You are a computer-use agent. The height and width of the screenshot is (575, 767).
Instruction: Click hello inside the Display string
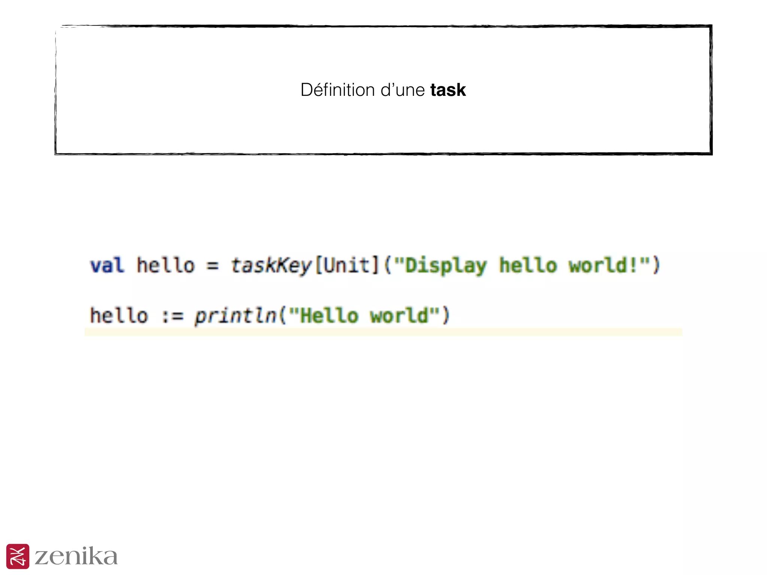tap(528, 265)
